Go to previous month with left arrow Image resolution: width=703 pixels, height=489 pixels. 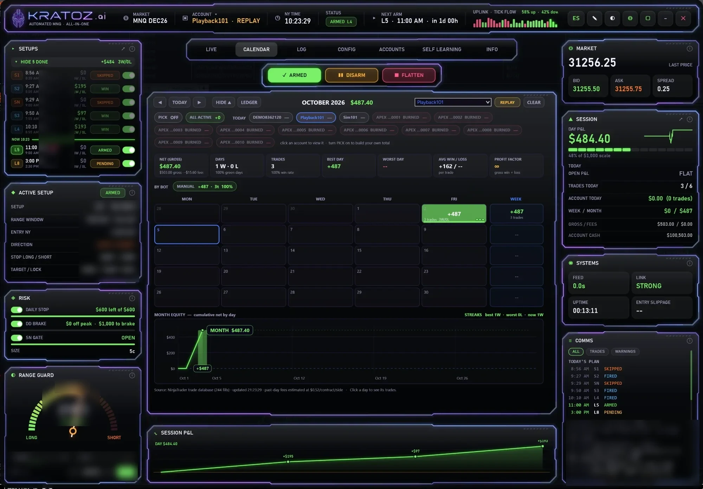click(x=160, y=103)
